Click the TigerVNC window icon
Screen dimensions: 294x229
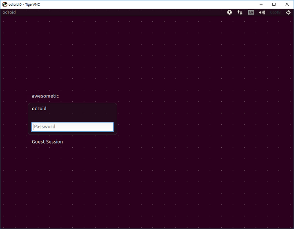tap(4, 4)
